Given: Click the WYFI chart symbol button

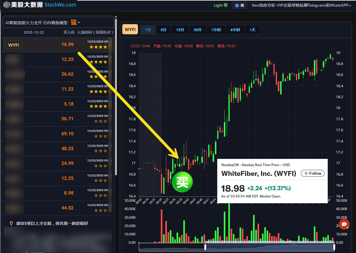Looking at the screenshot, I should coord(130,30).
